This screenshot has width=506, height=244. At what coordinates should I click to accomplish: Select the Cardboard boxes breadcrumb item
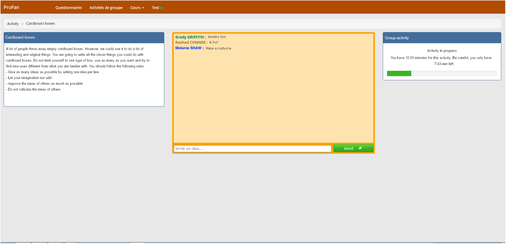click(41, 23)
